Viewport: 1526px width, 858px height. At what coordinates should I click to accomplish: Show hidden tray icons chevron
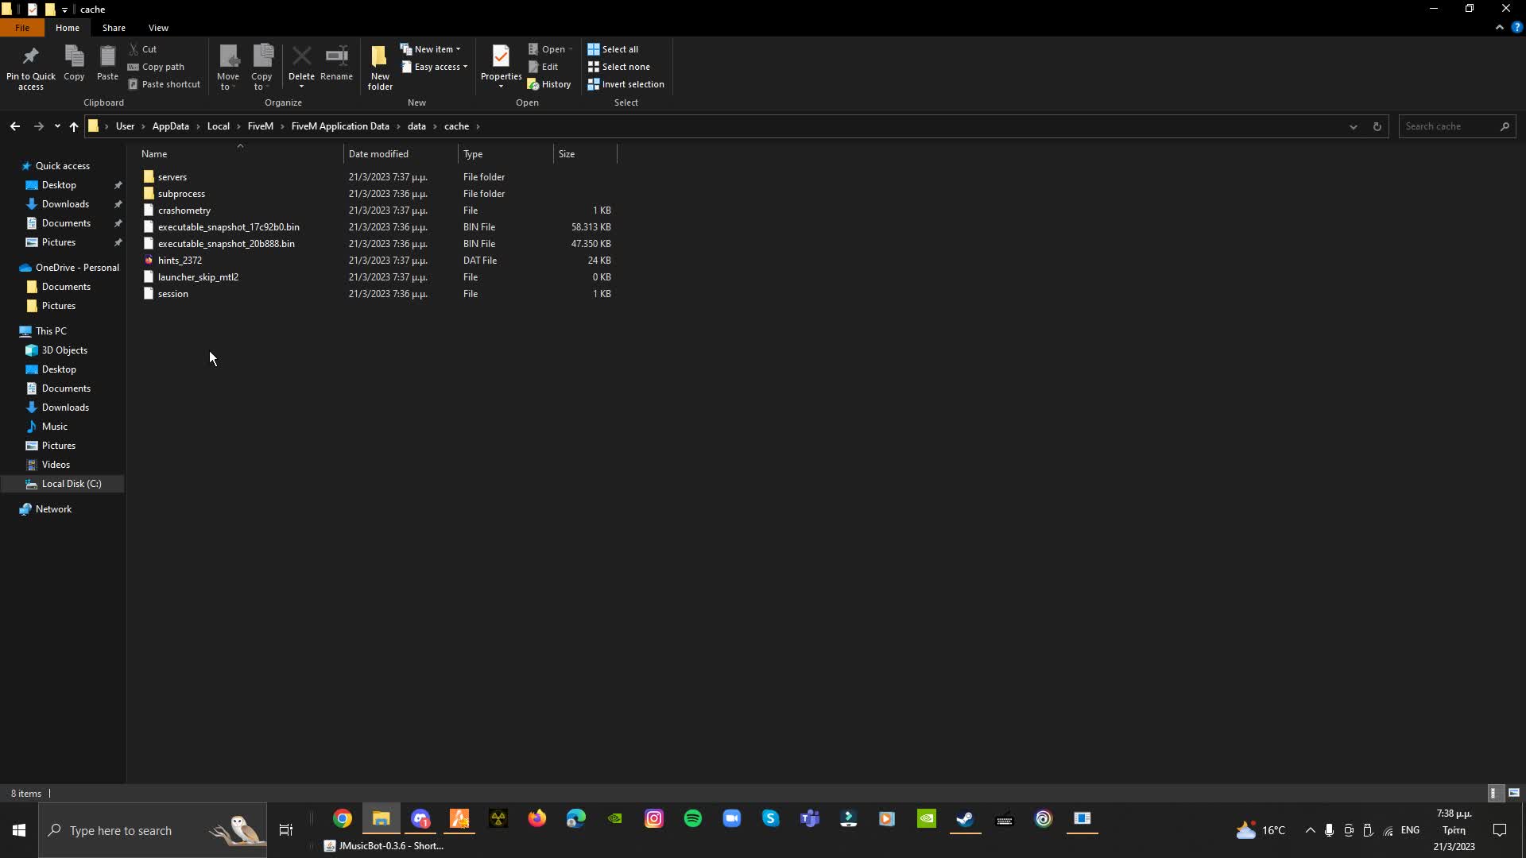click(1310, 830)
